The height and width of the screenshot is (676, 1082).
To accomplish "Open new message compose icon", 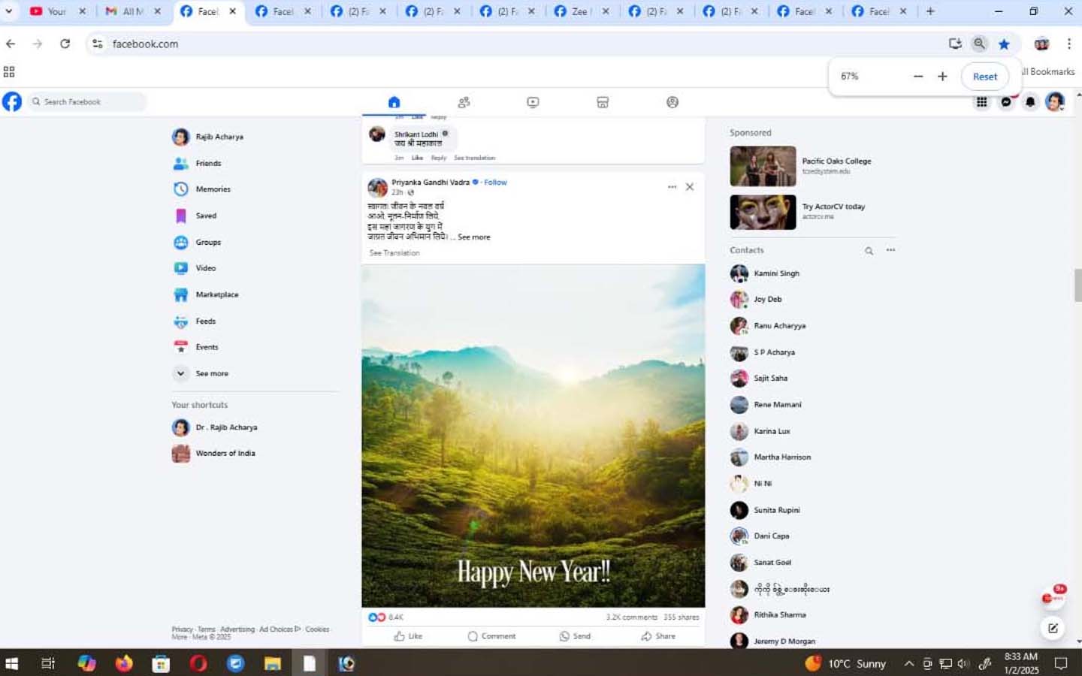I will click(1053, 629).
